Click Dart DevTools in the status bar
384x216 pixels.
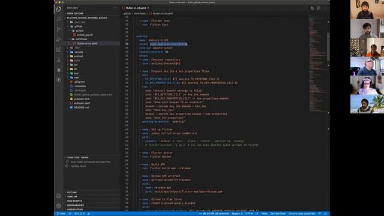pos(278,214)
